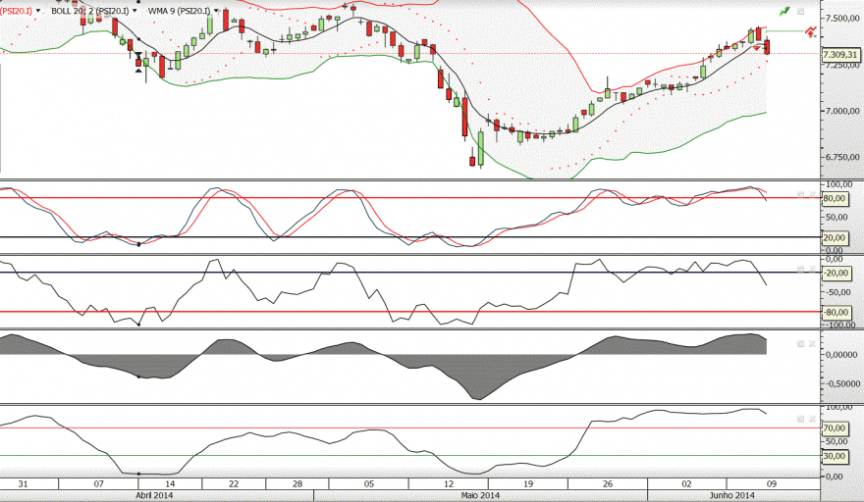Image resolution: width=864 pixels, height=502 pixels.
Task: Click date 02 on the time axis
Action: pyautogui.click(x=686, y=483)
